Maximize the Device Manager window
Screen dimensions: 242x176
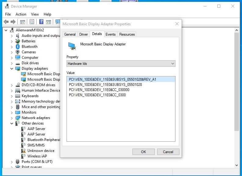point(219,6)
